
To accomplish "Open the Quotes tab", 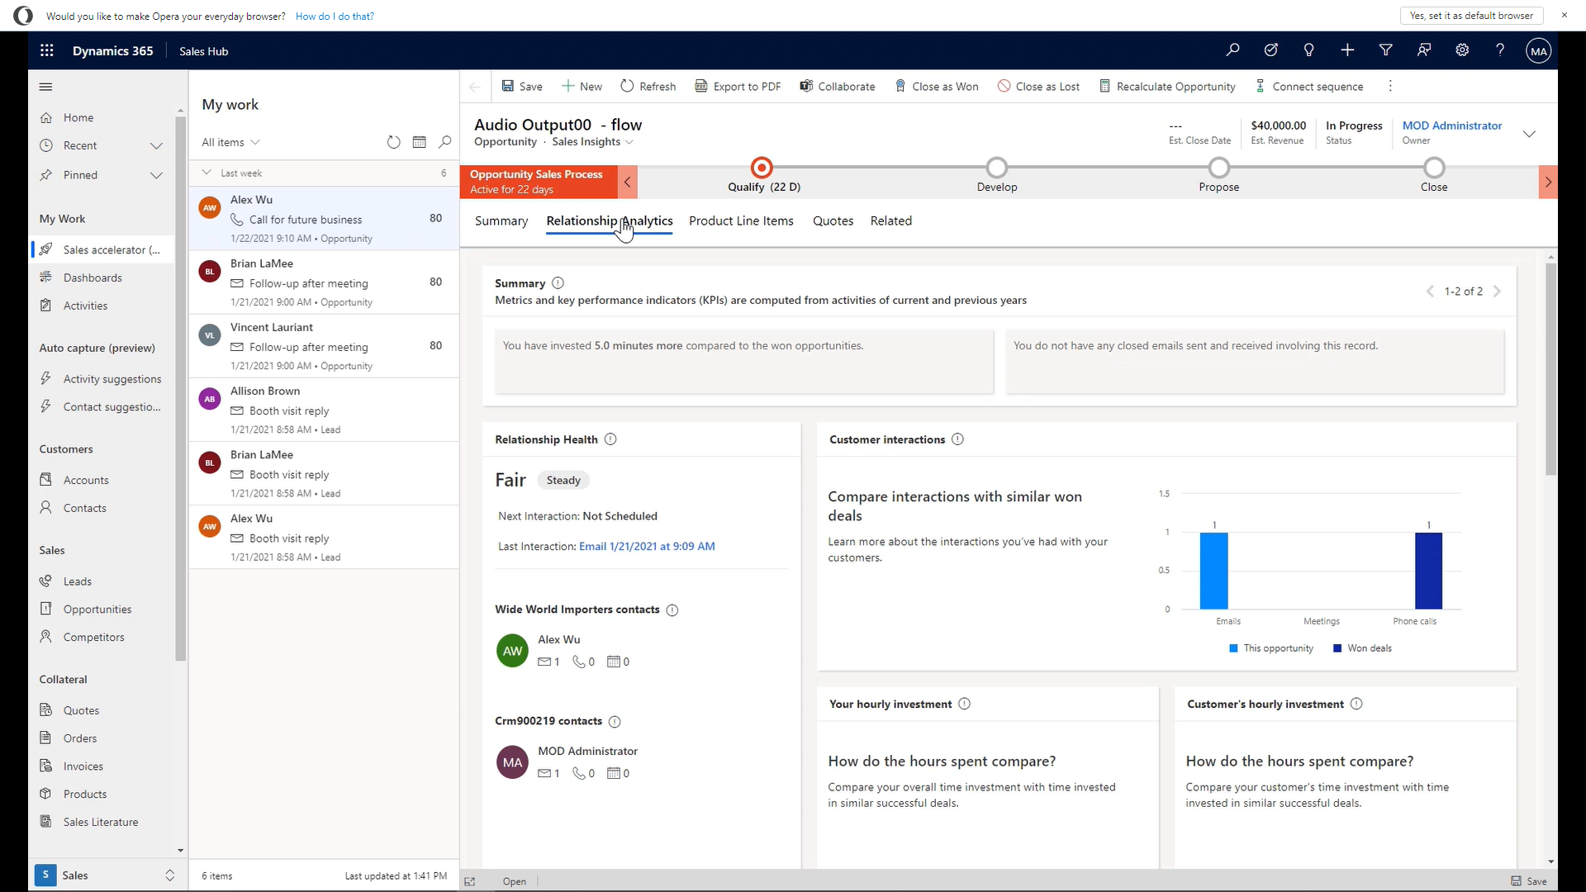I will pos(833,221).
